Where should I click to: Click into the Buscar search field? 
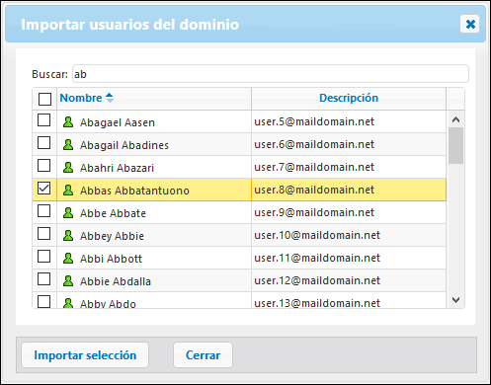click(271, 74)
